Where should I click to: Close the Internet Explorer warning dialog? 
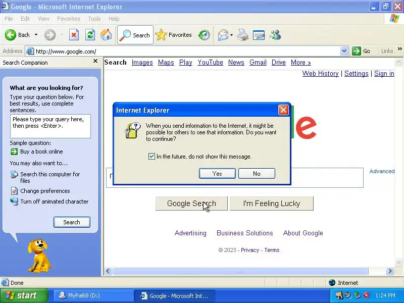tap(283, 110)
